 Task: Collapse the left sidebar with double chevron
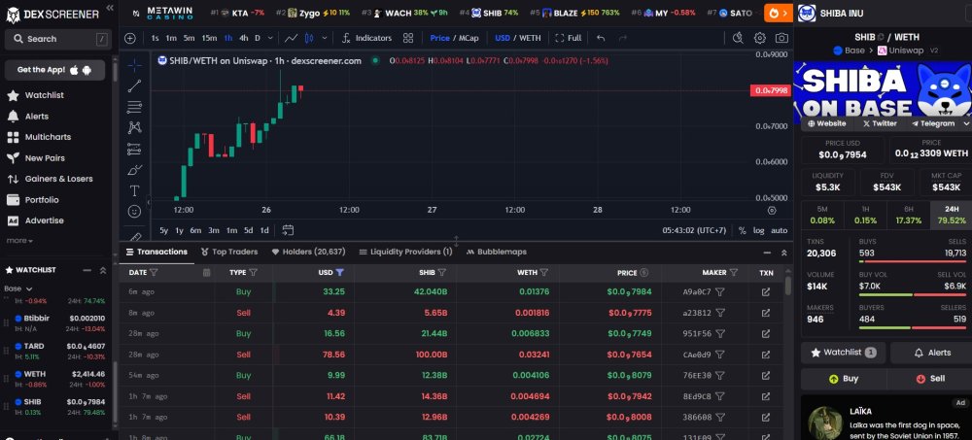click(x=110, y=8)
